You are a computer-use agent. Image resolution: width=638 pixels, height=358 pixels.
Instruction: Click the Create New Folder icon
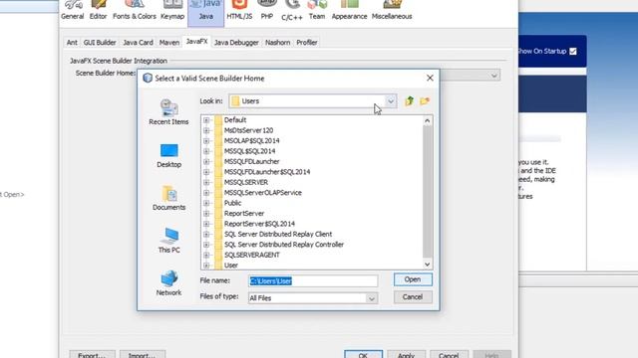click(x=425, y=101)
